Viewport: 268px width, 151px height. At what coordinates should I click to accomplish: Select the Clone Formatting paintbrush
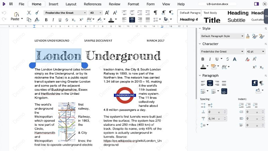37,13
